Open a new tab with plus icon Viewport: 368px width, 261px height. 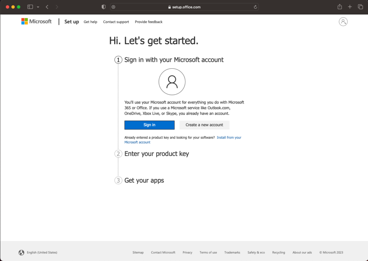[x=350, y=7]
